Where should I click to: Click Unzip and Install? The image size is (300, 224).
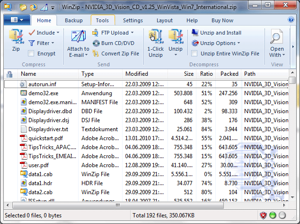point(216,33)
